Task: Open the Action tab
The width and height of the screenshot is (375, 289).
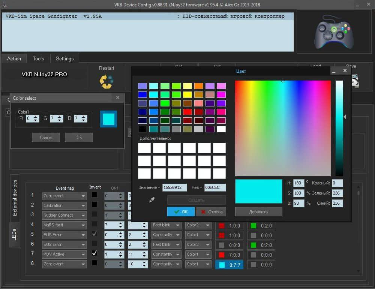Action: click(14, 58)
